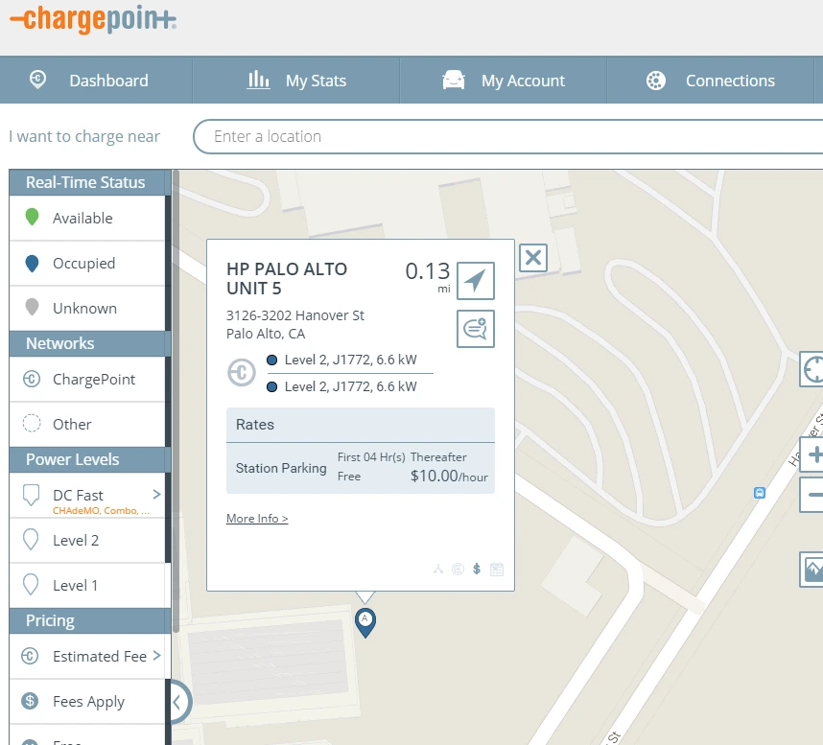Image resolution: width=823 pixels, height=745 pixels.
Task: Toggle the Level 1 power filter
Action: point(87,586)
